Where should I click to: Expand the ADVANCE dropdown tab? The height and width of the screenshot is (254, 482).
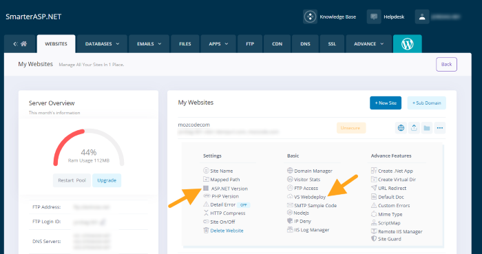369,44
